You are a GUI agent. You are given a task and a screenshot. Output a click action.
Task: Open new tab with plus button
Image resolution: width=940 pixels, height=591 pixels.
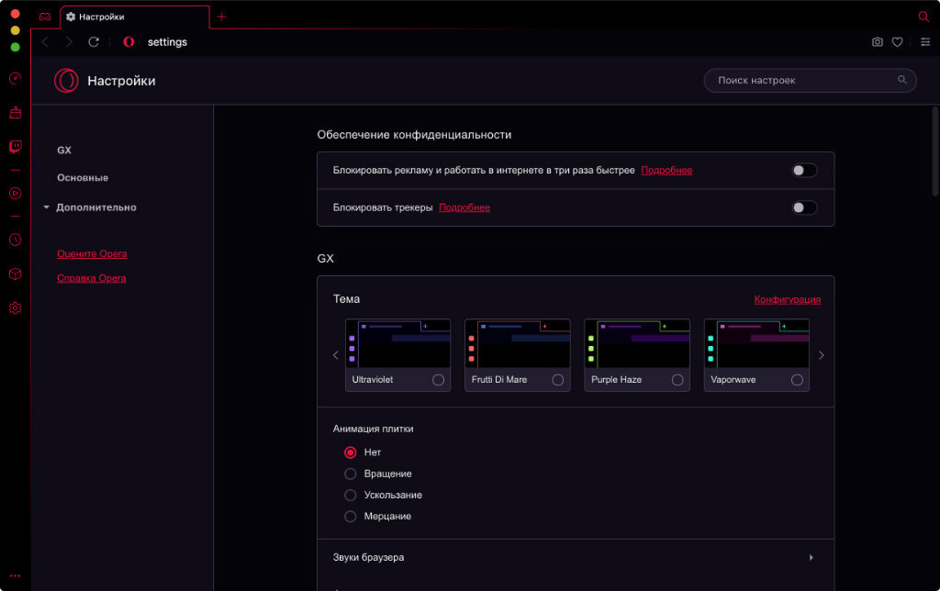point(221,17)
